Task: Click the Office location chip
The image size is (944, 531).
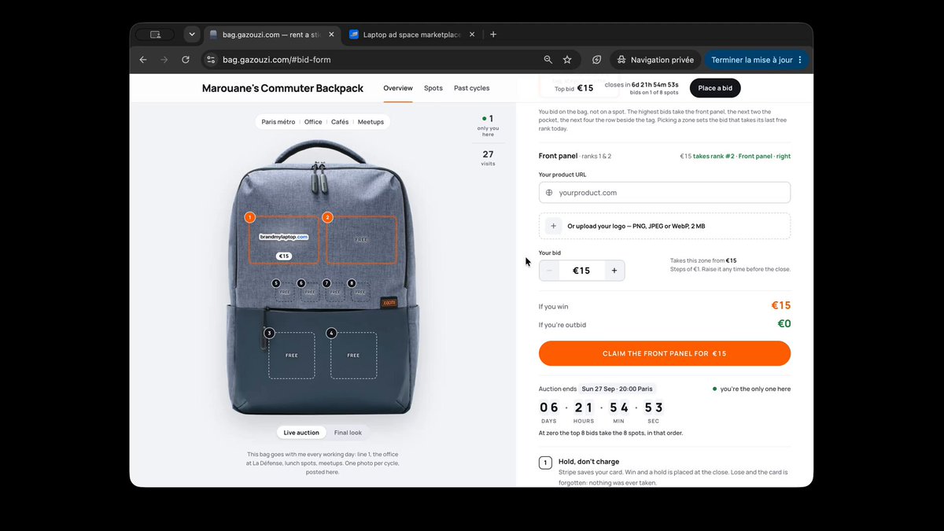Action: click(313, 122)
